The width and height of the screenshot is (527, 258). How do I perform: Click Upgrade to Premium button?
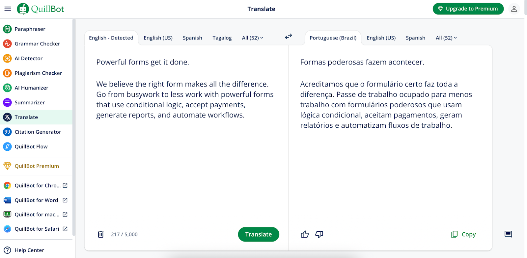tap(468, 9)
